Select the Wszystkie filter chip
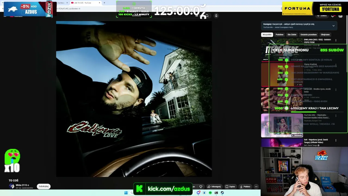Screen dimensions: 348x196 pyautogui.click(x=267, y=35)
